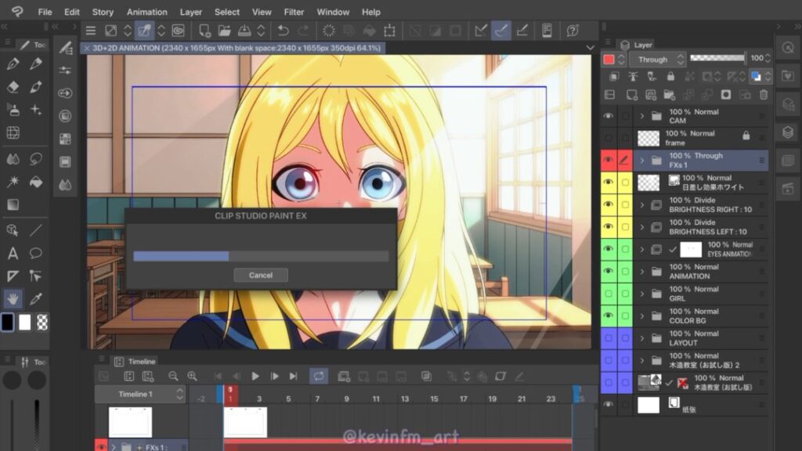Click the Clip Studio spiral icon
This screenshot has height=451, width=802.
(178, 31)
